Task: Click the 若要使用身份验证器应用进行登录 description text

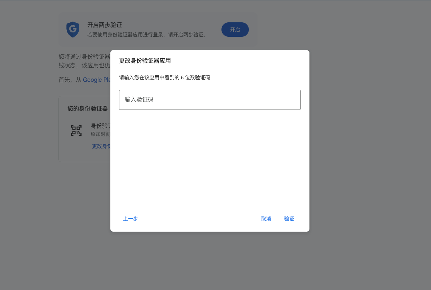Action: [147, 35]
